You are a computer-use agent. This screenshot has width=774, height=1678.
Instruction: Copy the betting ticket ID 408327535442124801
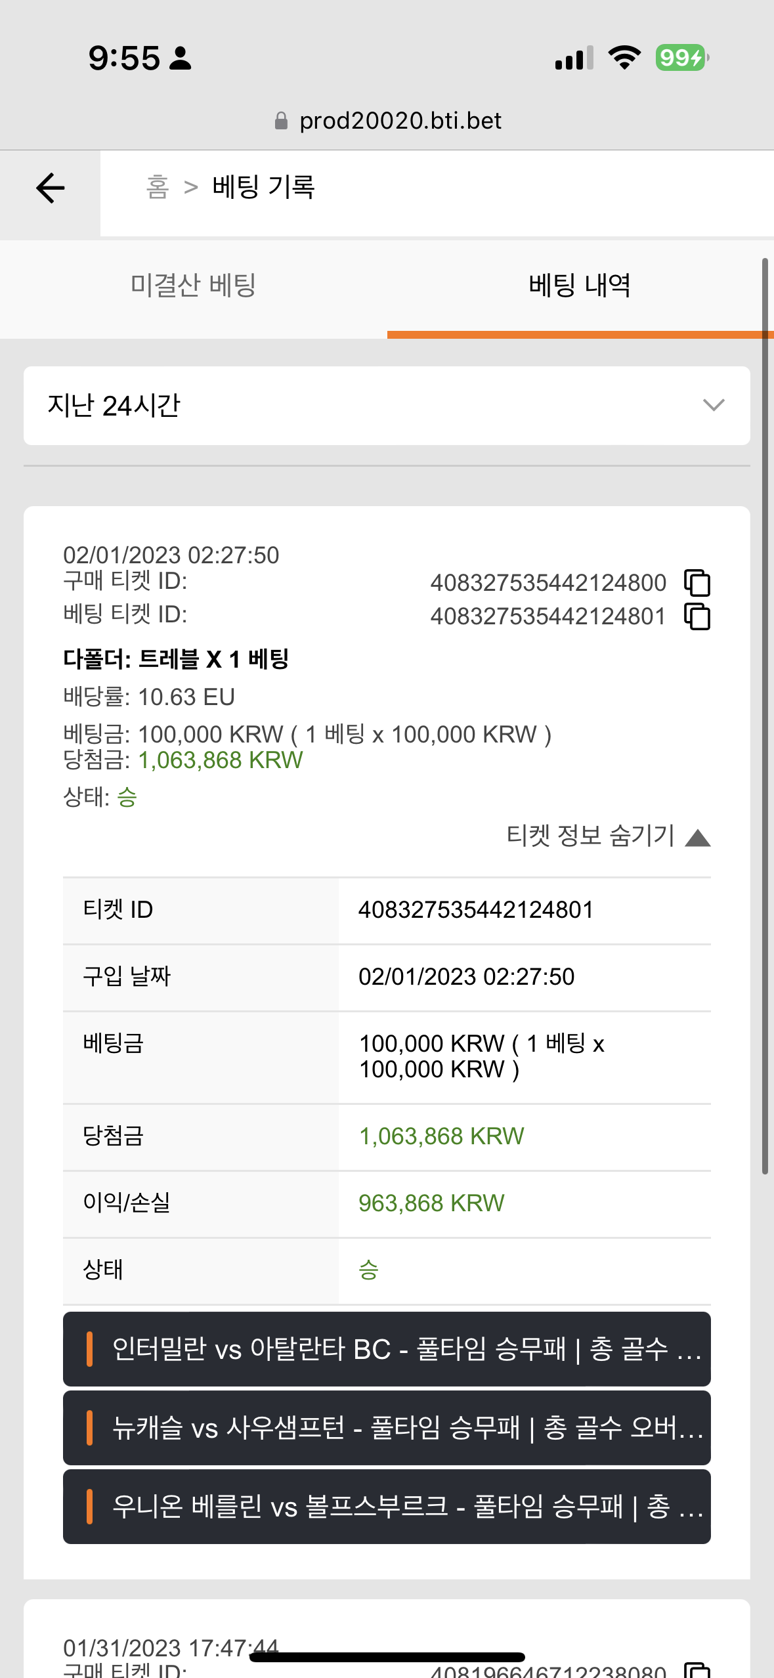(697, 616)
